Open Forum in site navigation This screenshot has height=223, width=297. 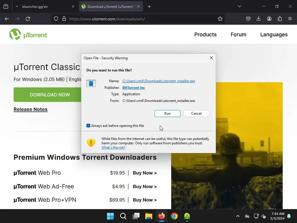238,35
